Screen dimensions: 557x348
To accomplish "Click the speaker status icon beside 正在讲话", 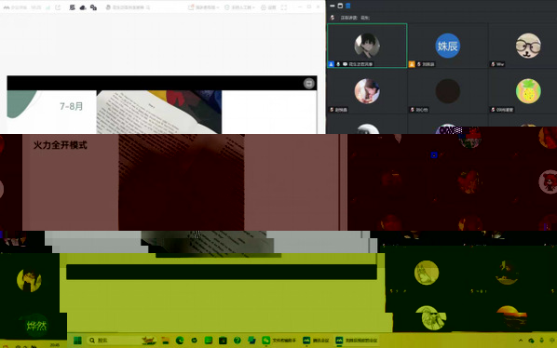I will tap(333, 18).
